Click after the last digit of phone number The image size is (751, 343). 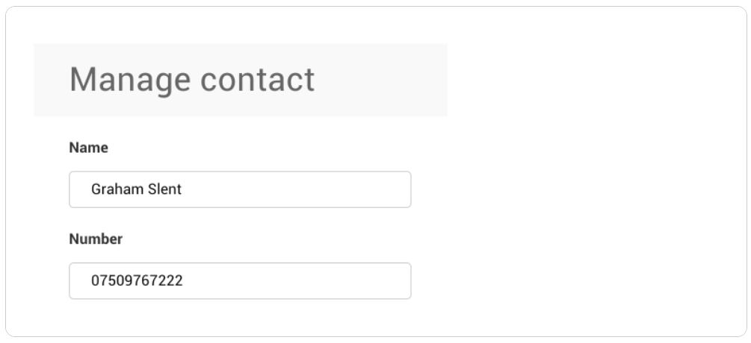pos(183,280)
